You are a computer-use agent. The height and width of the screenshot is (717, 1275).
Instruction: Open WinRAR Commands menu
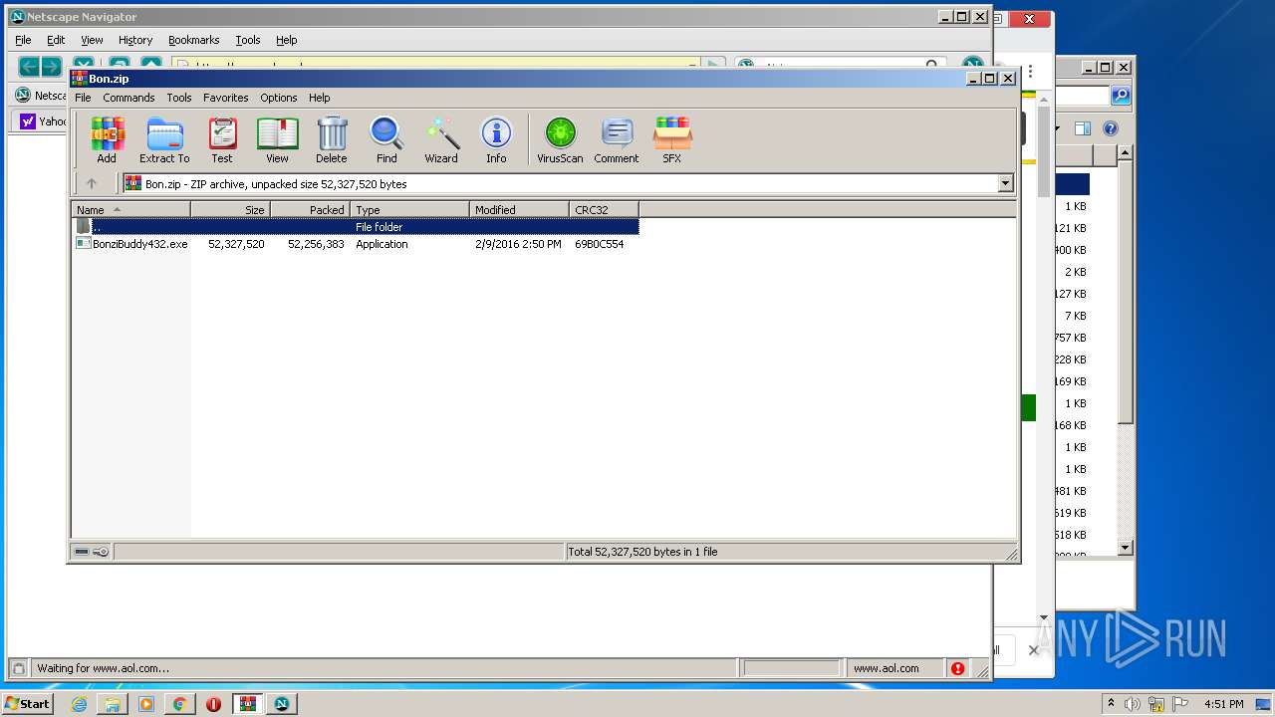pos(128,98)
